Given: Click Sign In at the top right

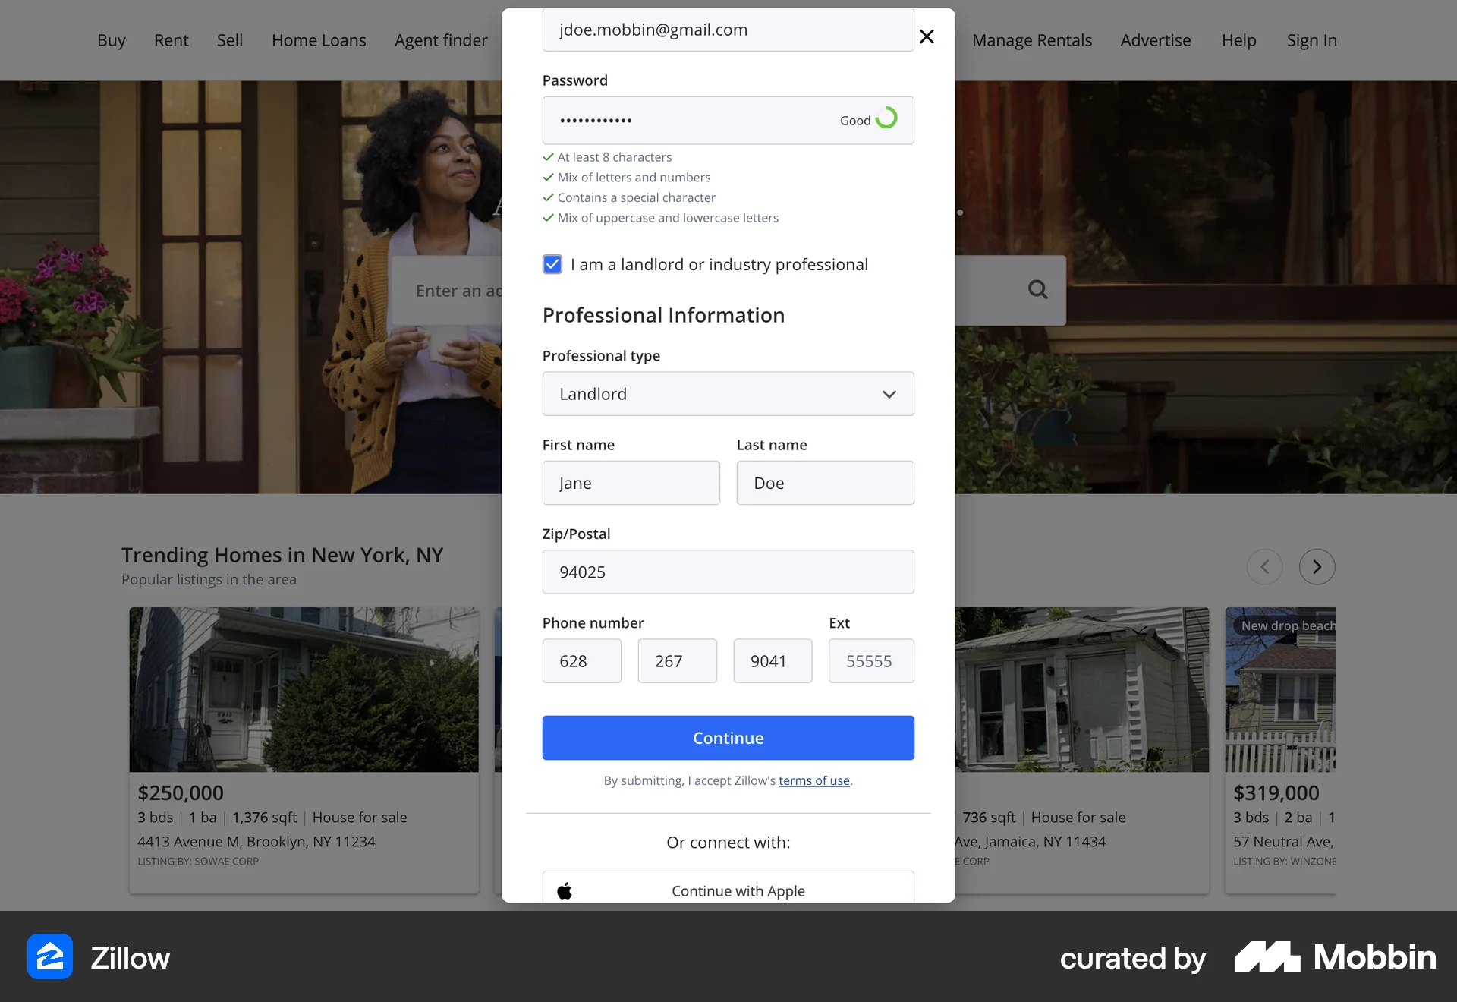Looking at the screenshot, I should point(1311,40).
